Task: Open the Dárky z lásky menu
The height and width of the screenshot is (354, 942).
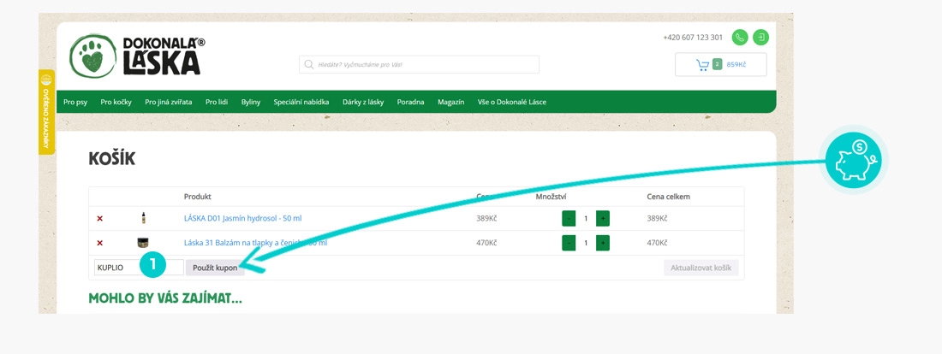Action: tap(363, 102)
